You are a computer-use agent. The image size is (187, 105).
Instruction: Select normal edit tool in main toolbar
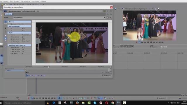[59, 98]
